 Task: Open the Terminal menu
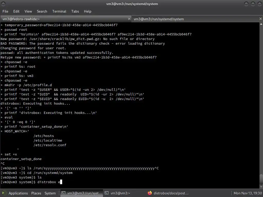click(x=59, y=11)
